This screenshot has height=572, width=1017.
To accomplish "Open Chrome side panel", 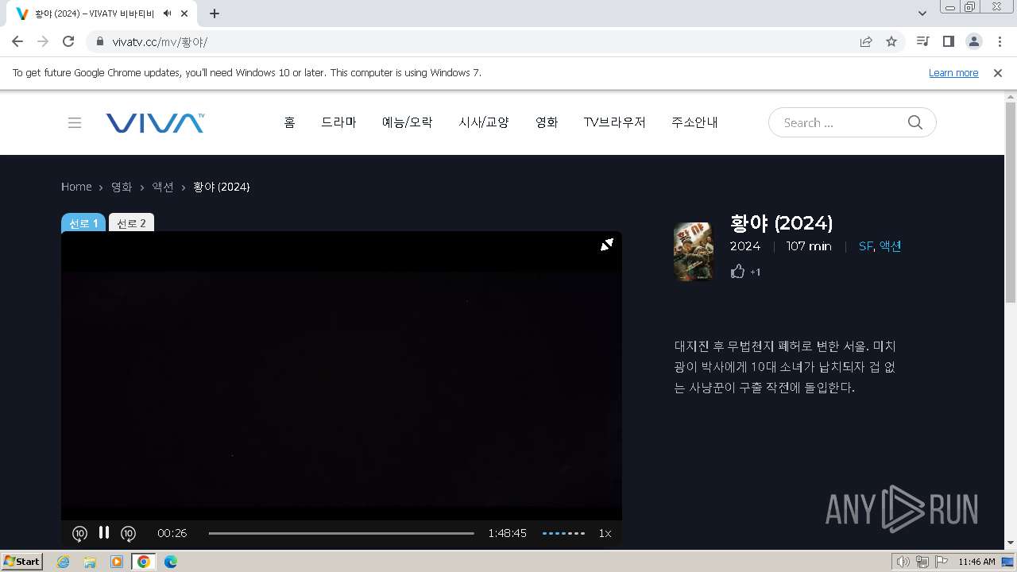I will click(x=948, y=41).
